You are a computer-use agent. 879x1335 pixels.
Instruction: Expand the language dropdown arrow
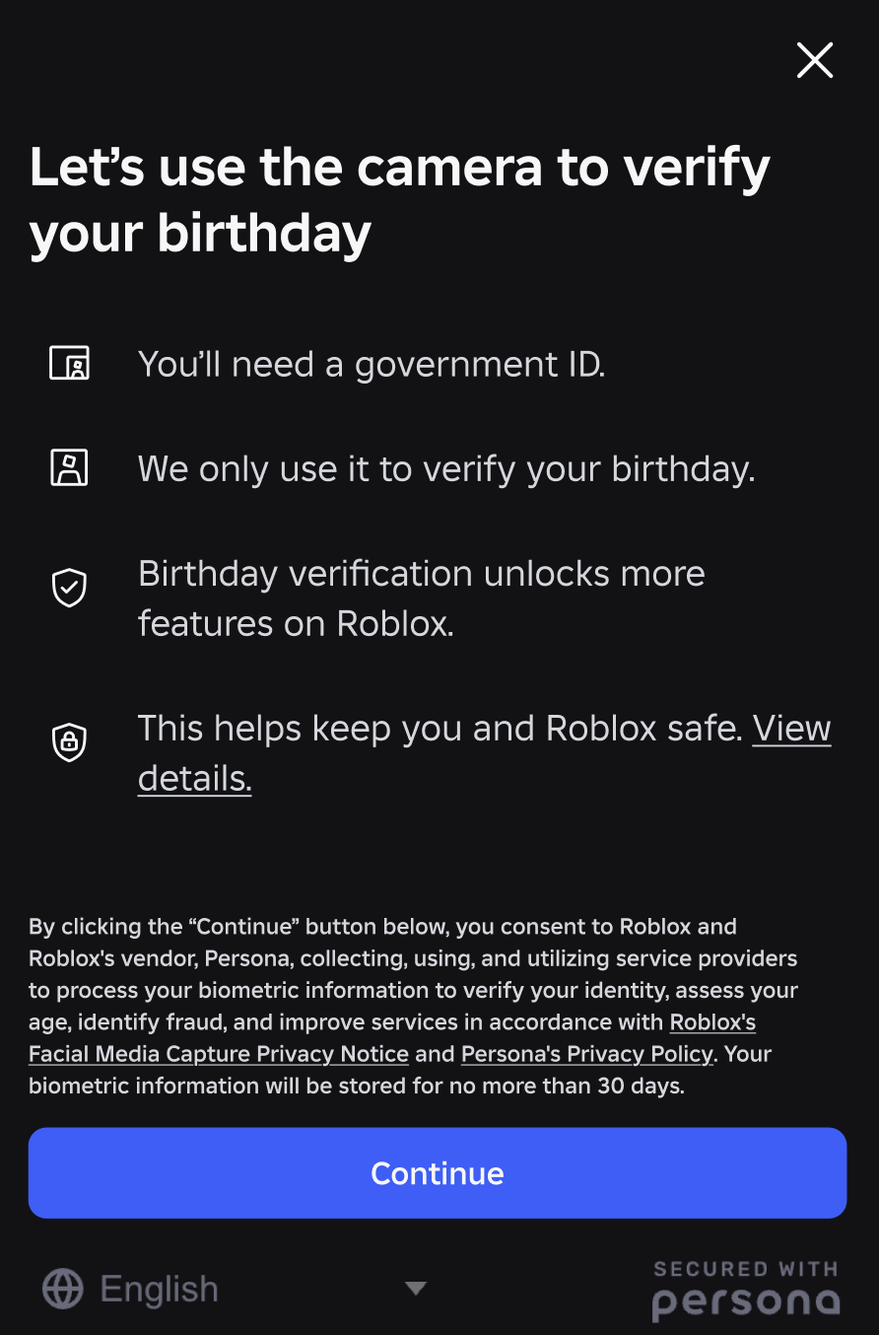[x=416, y=1289]
